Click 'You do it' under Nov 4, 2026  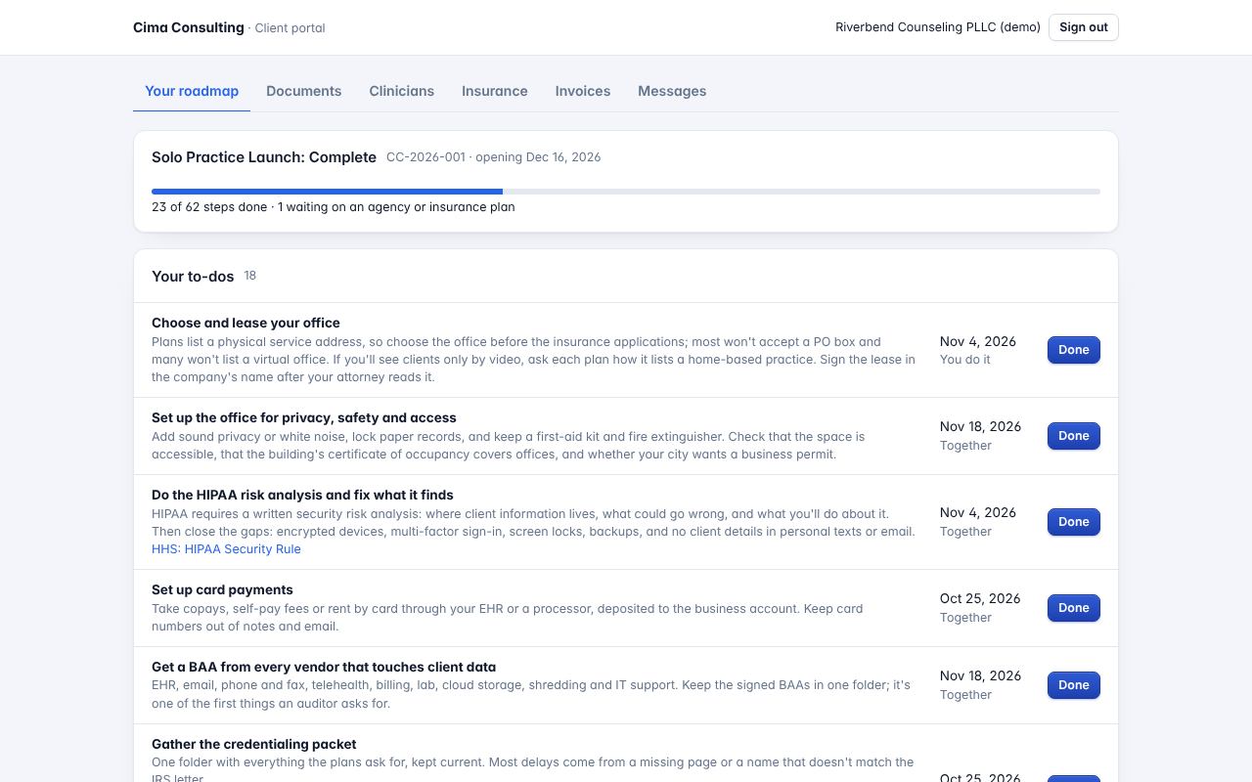[x=965, y=360]
